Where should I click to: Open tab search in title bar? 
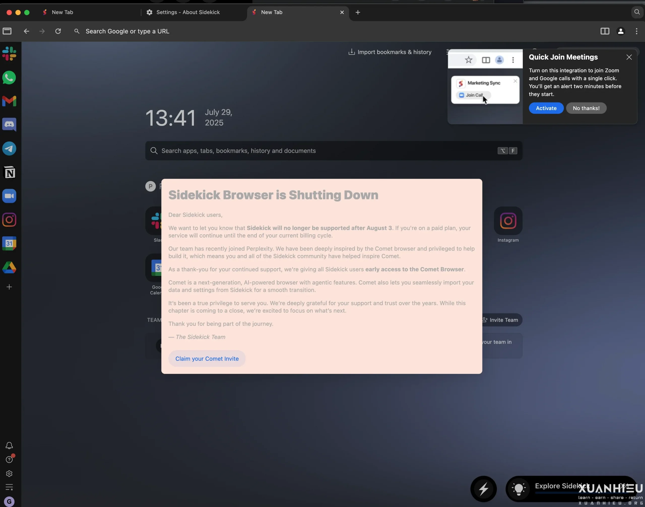637,12
